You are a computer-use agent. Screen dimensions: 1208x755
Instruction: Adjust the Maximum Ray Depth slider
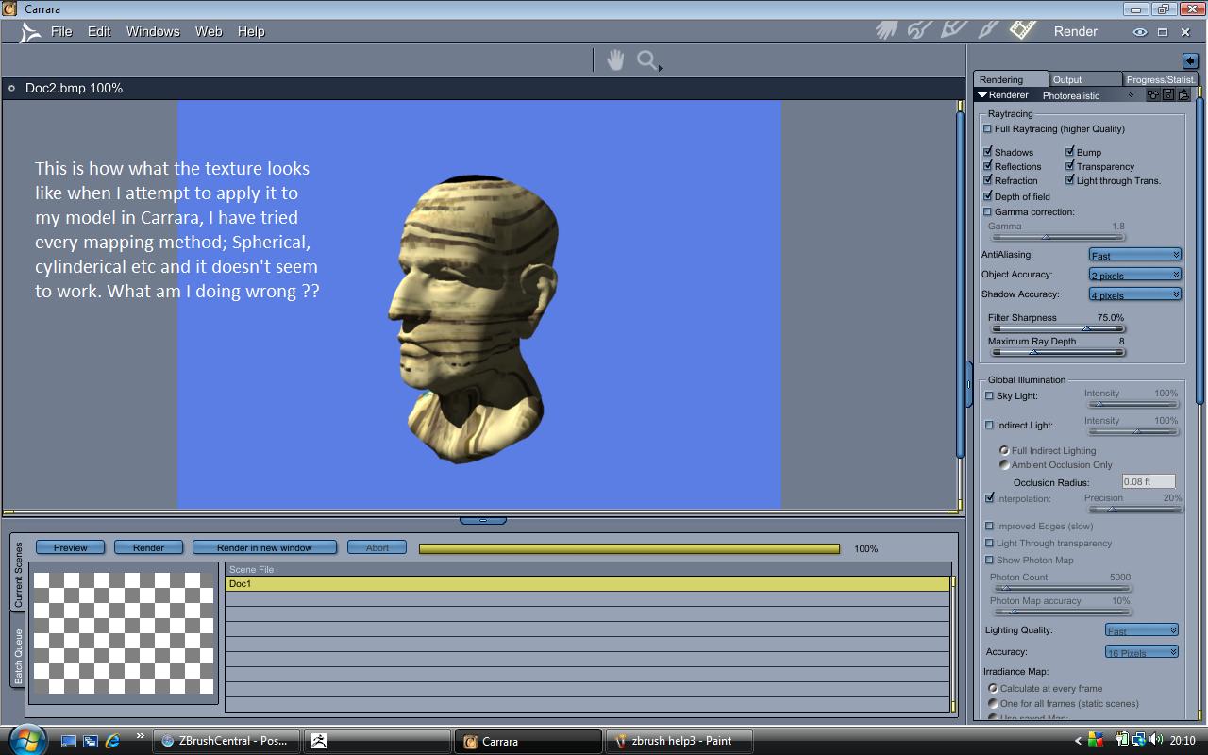point(1058,352)
